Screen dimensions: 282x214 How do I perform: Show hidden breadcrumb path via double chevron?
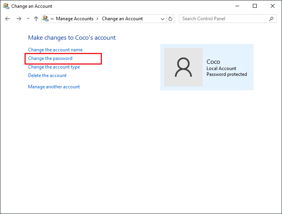[x=52, y=19]
